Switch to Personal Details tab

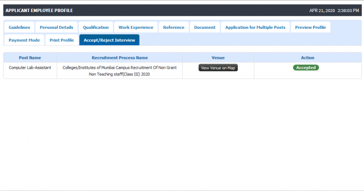tap(56, 27)
